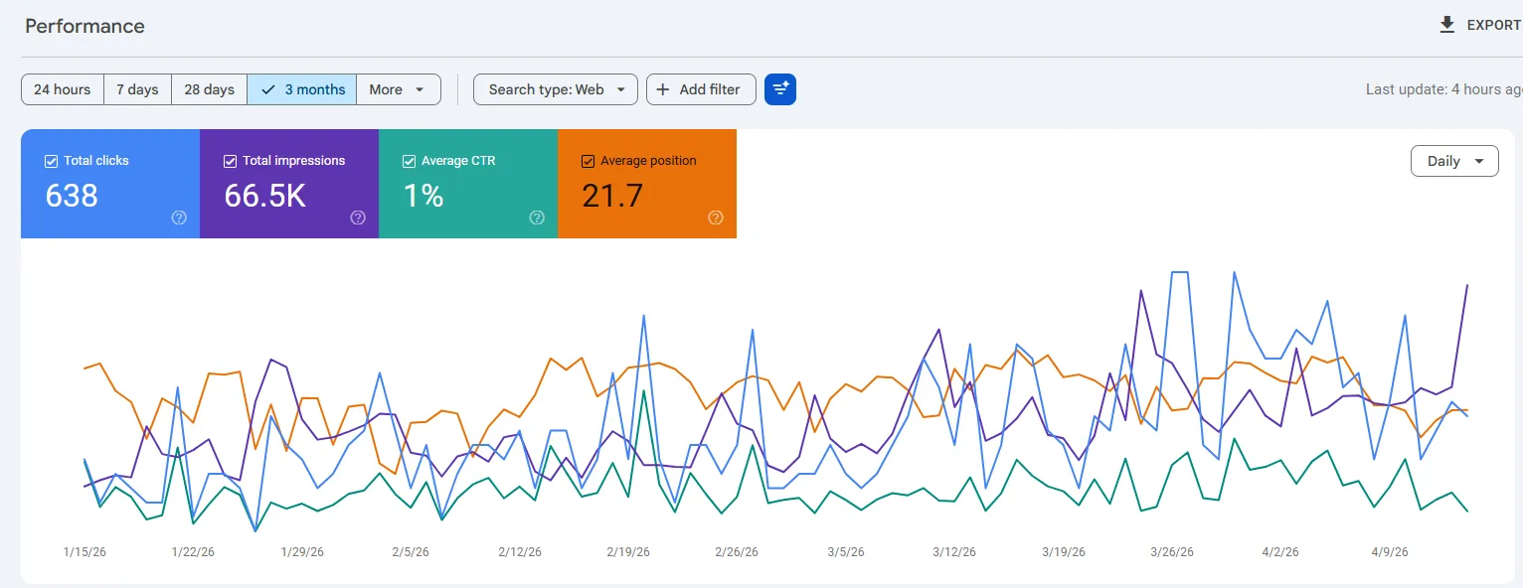The image size is (1523, 588).
Task: Open the Search type: Web dropdown
Action: click(556, 89)
